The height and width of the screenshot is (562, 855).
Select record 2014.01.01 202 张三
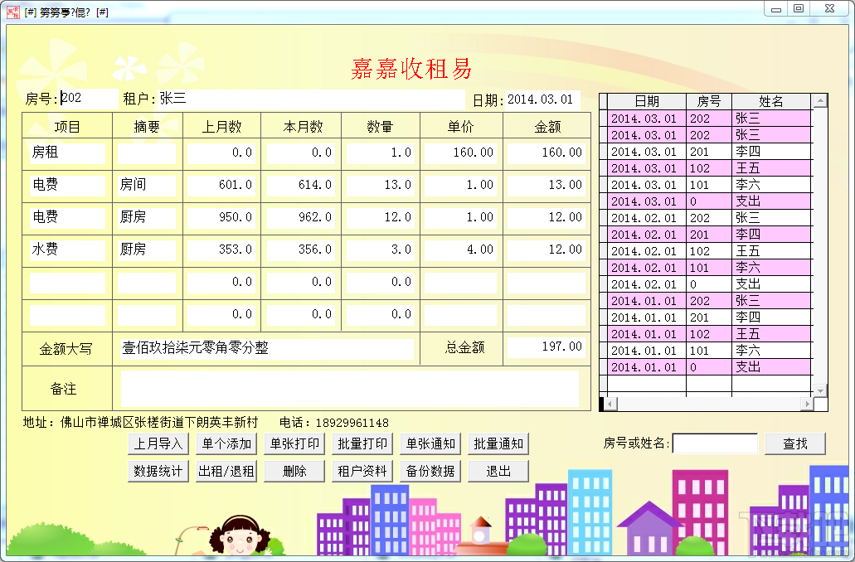click(709, 301)
